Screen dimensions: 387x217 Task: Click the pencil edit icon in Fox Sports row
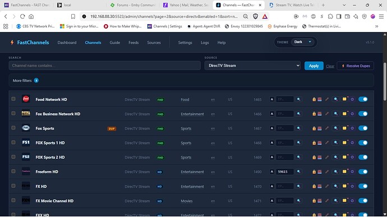(327, 128)
